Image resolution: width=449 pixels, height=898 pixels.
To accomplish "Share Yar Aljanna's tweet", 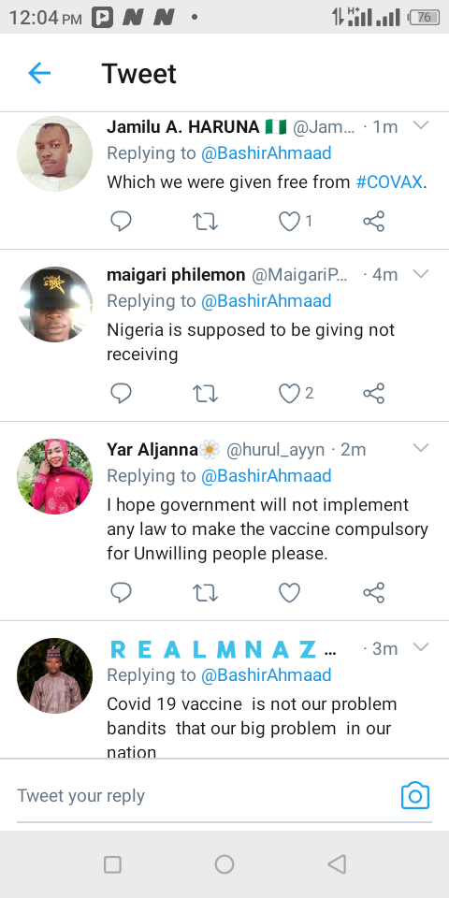I will (374, 592).
